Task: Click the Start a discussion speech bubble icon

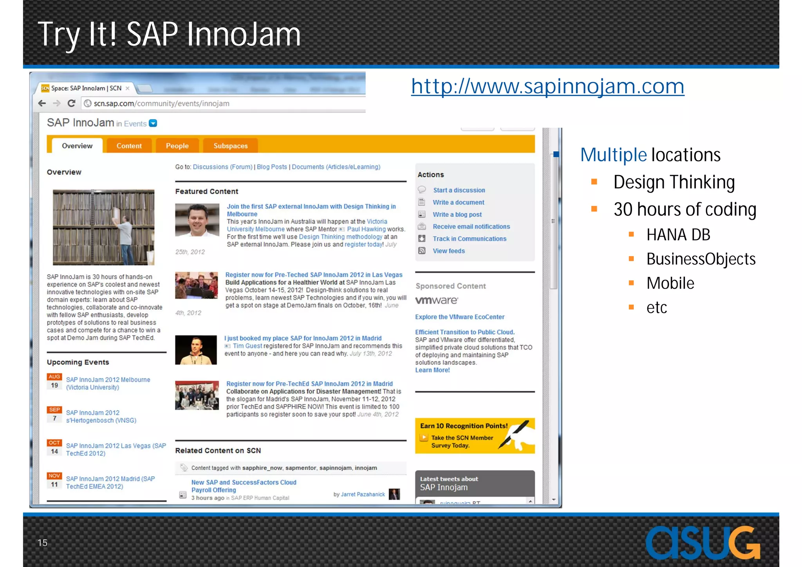Action: [x=422, y=190]
